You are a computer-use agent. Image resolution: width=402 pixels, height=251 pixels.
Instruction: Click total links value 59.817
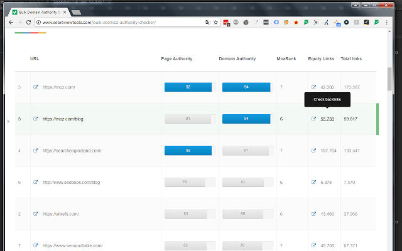pyautogui.click(x=350, y=119)
